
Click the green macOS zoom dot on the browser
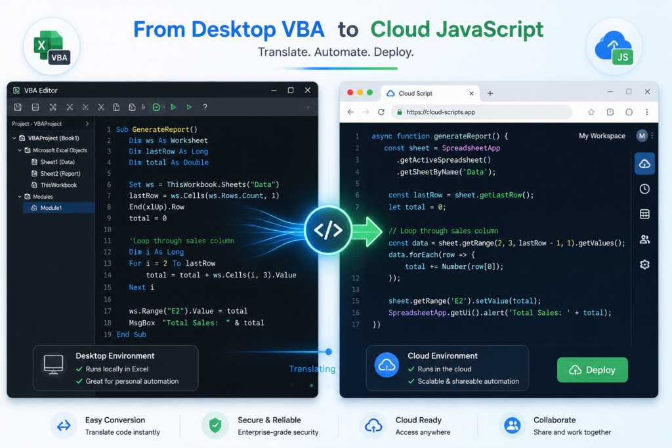(x=370, y=92)
